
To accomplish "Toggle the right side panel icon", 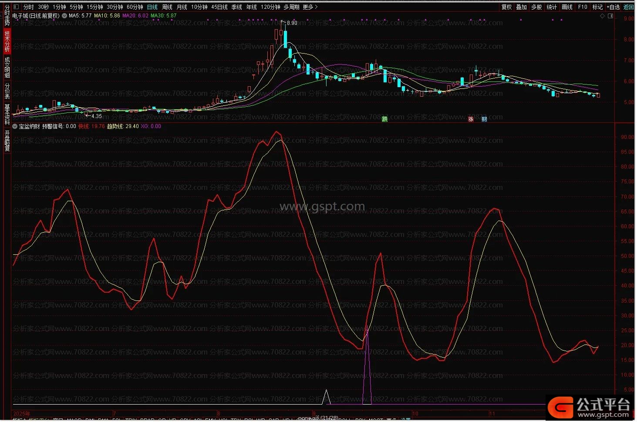I will pyautogui.click(x=610, y=16).
